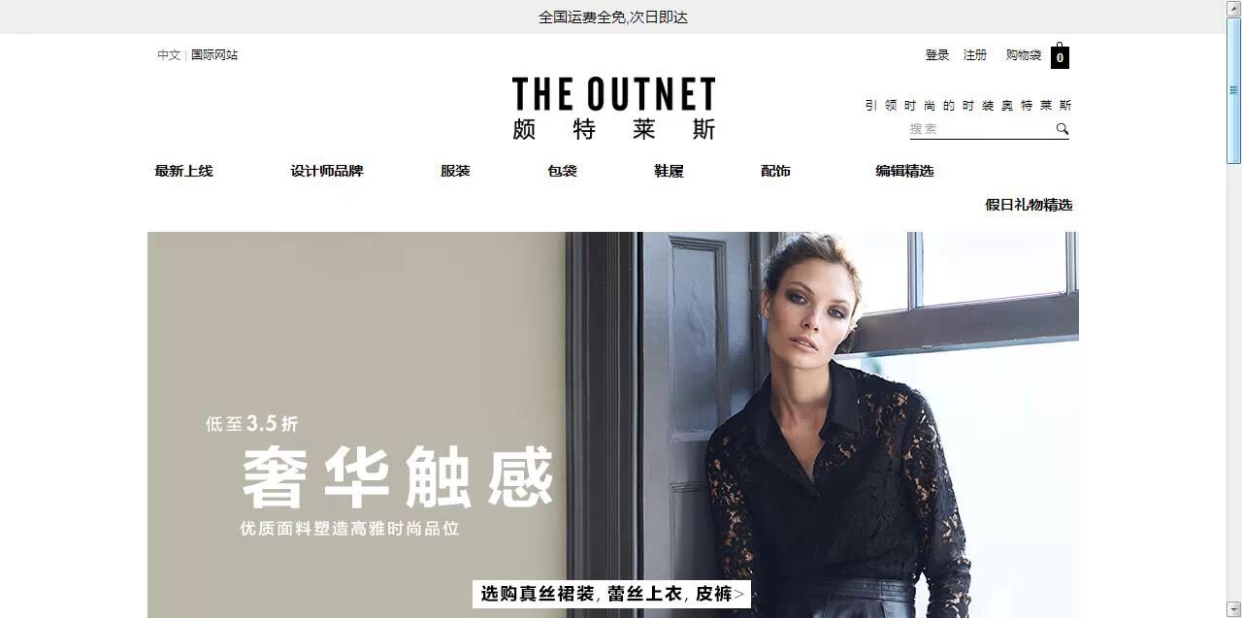Expand the 服装 category
Screen dimensions: 1242x618
pyautogui.click(x=455, y=171)
